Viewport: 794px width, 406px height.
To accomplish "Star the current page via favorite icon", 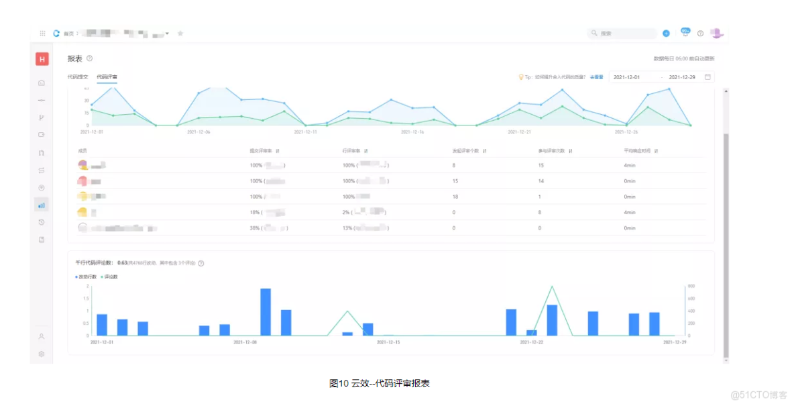I will (x=180, y=33).
